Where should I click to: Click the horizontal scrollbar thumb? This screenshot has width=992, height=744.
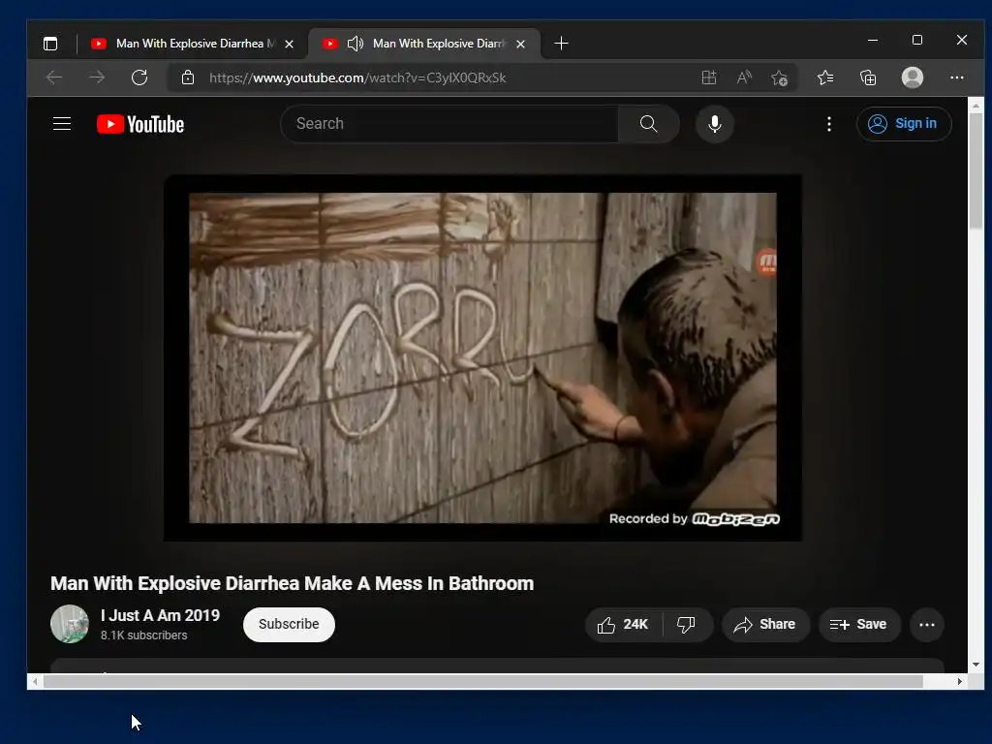[482, 681]
